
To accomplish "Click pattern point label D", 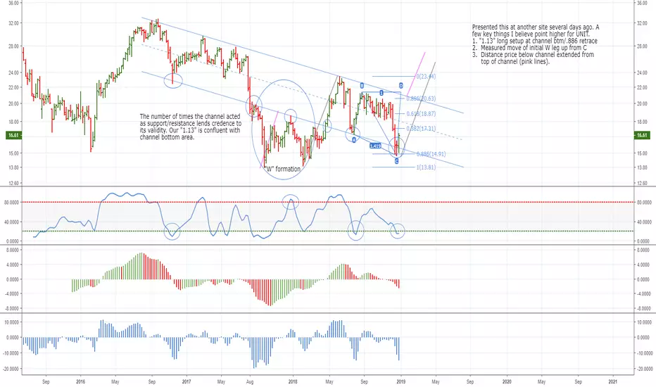I will [x=400, y=86].
